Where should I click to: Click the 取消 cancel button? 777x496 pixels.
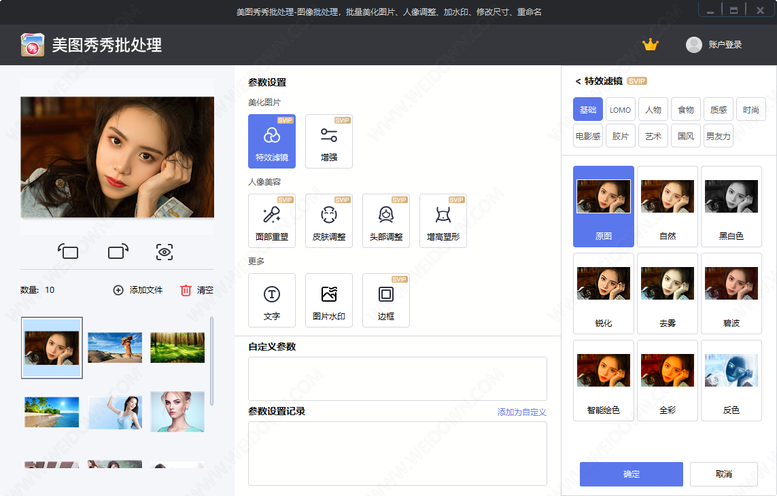click(x=723, y=474)
